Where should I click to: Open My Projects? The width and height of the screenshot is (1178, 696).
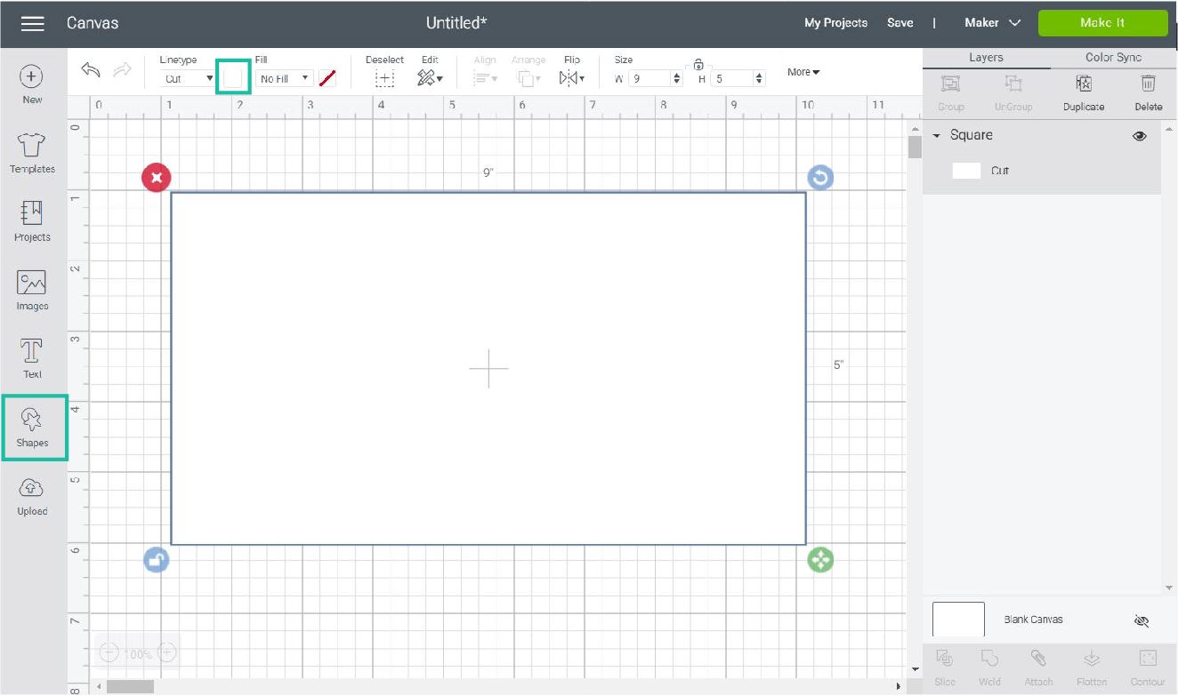click(x=835, y=23)
